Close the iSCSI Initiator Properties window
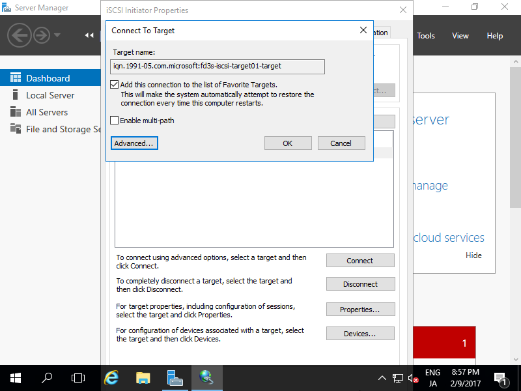This screenshot has width=521, height=391. 402,10
